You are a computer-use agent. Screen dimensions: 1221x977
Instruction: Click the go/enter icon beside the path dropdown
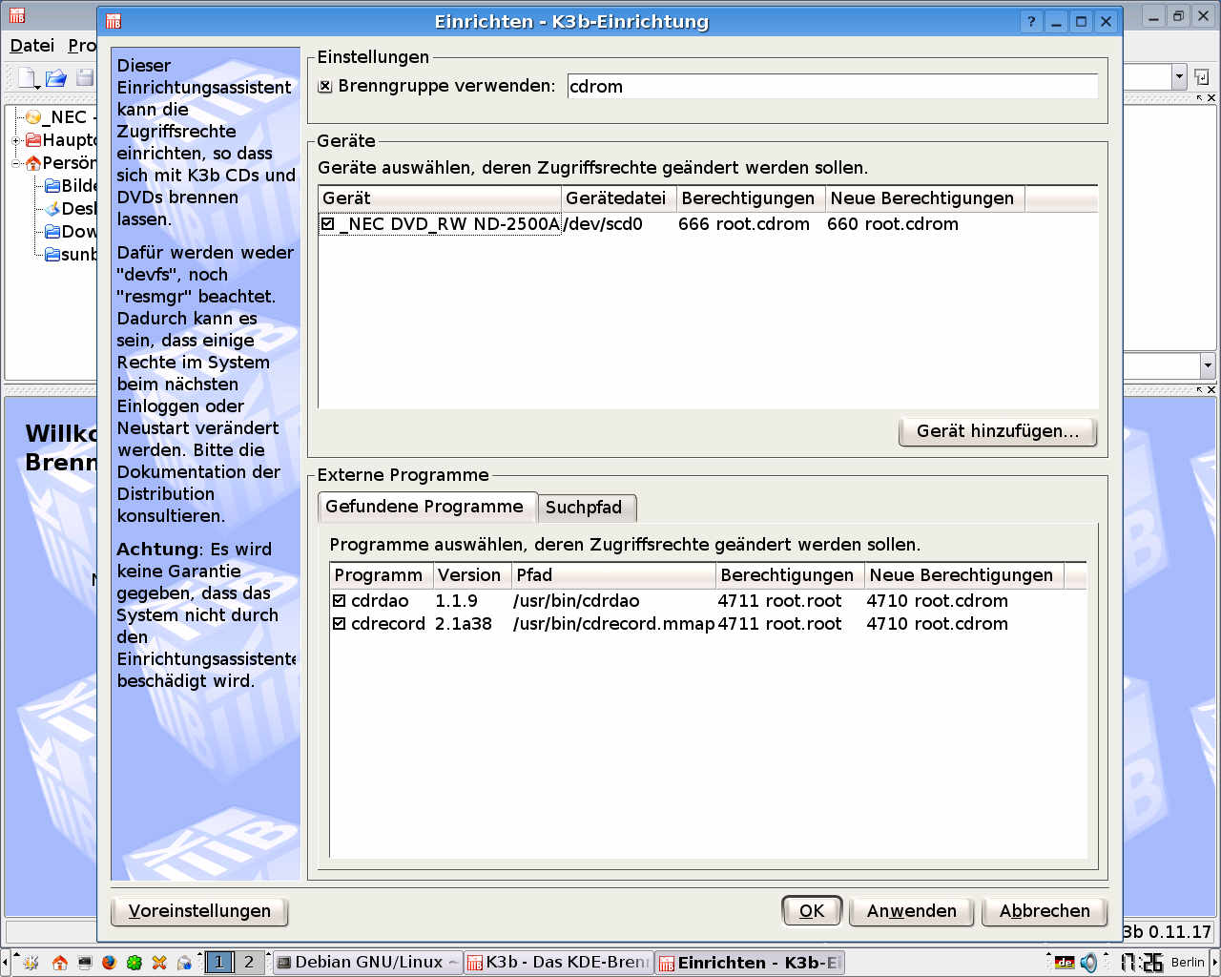pos(1202,77)
